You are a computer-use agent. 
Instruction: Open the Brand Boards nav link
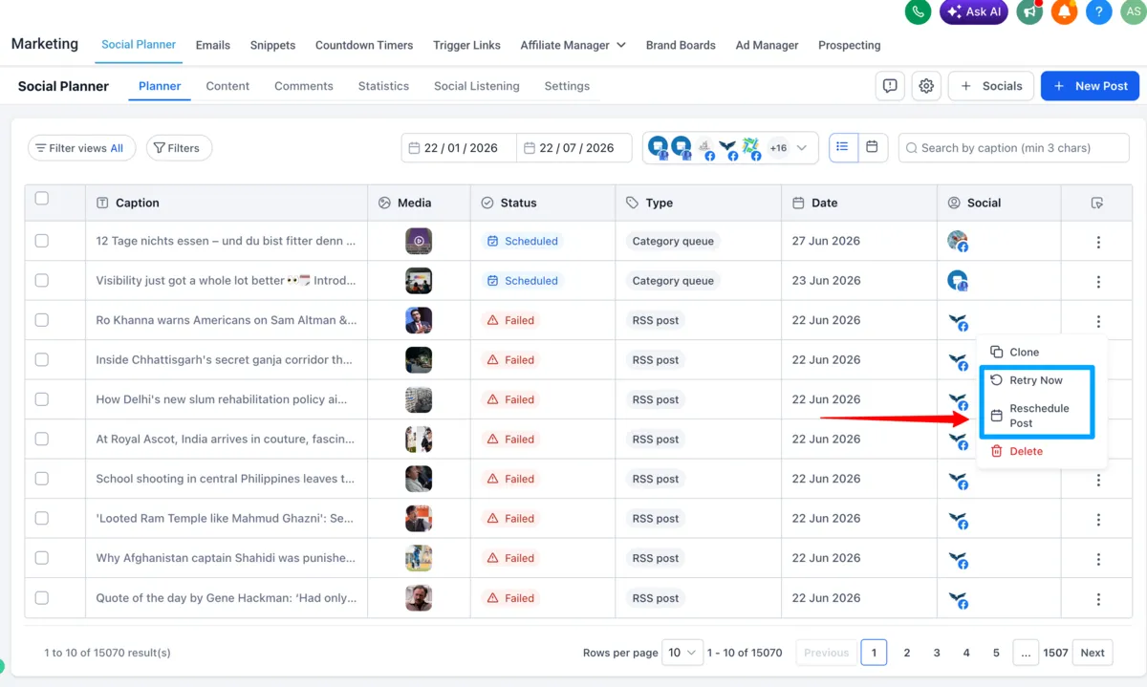[x=681, y=45]
